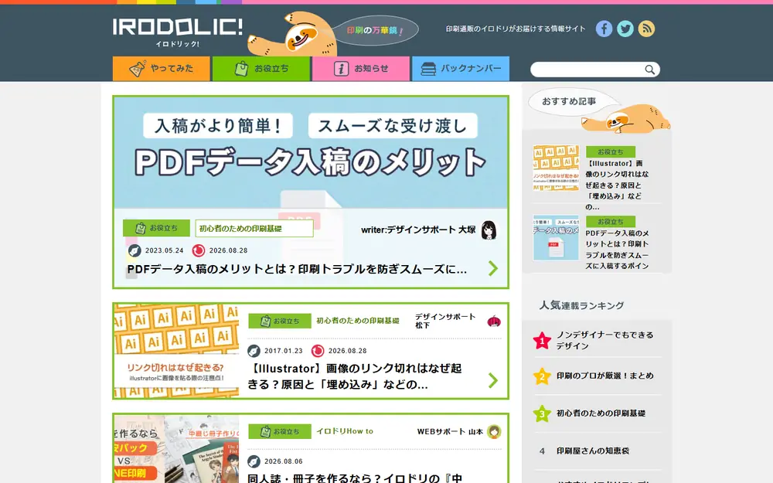Open title 同人誌・冊子を作るなら article

click(355, 478)
